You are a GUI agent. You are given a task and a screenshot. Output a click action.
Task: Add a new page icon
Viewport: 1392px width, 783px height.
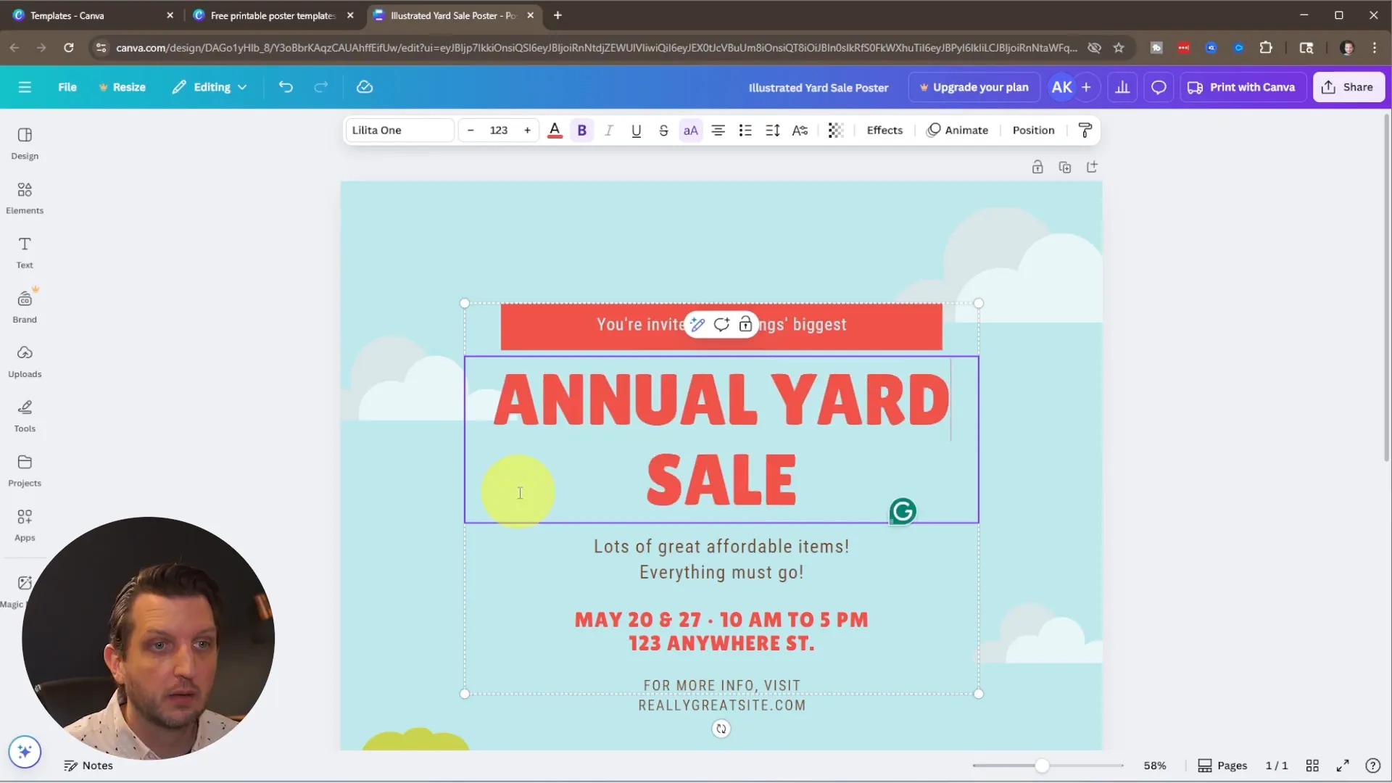[1092, 167]
